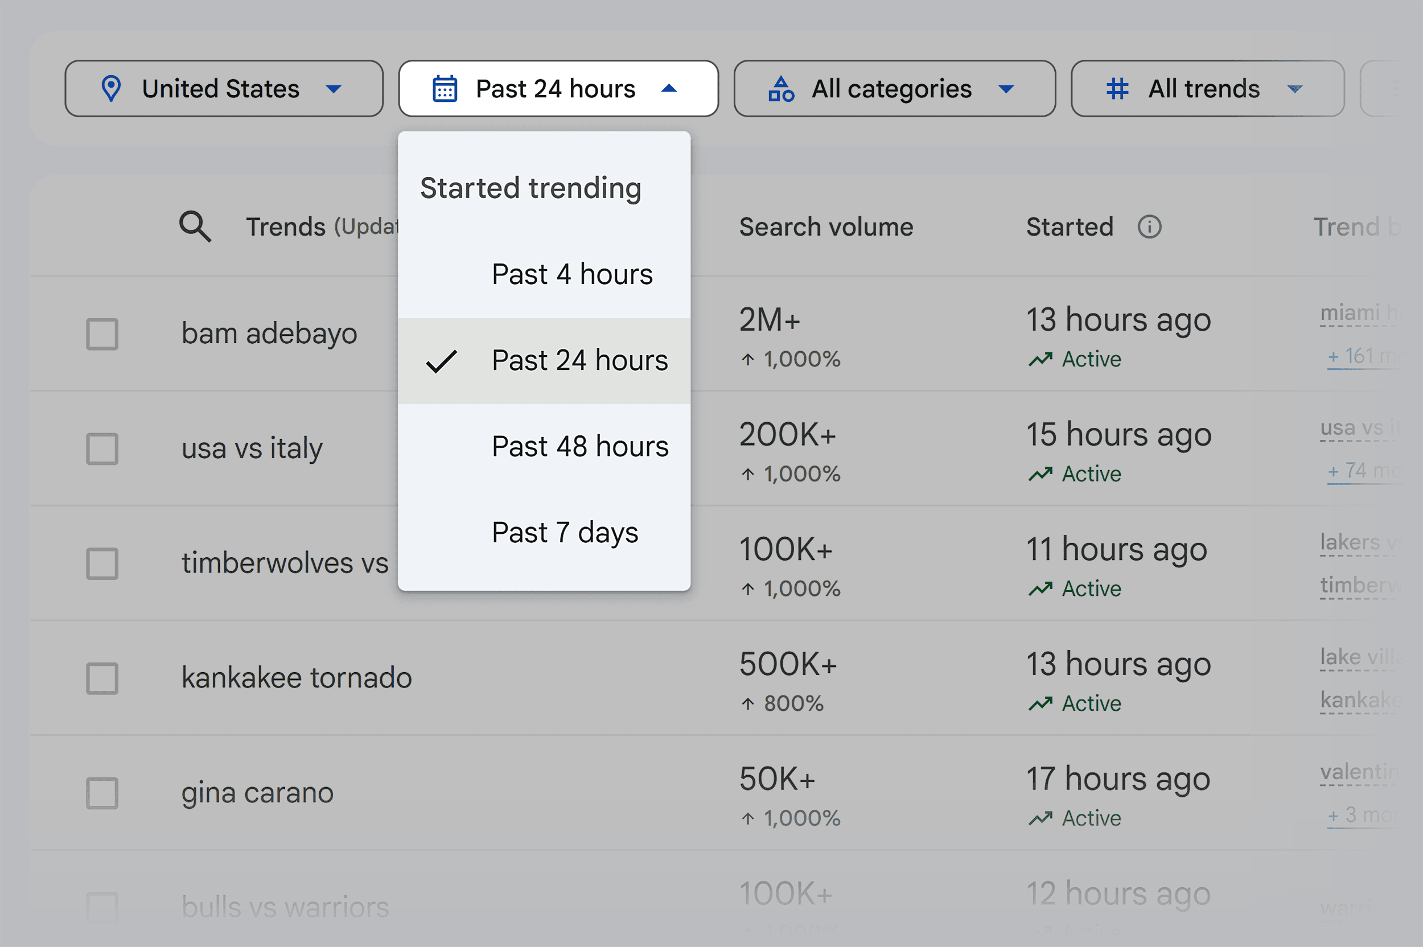Click the info icon next to the Started column
This screenshot has width=1423, height=947.
coord(1150,227)
